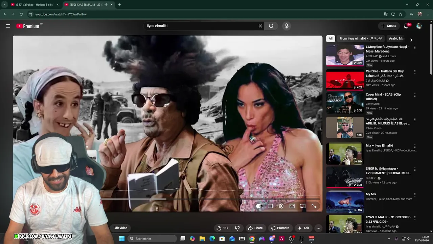Switch the player to theater mode
Viewport: 433px width, 244px height.
point(292,206)
